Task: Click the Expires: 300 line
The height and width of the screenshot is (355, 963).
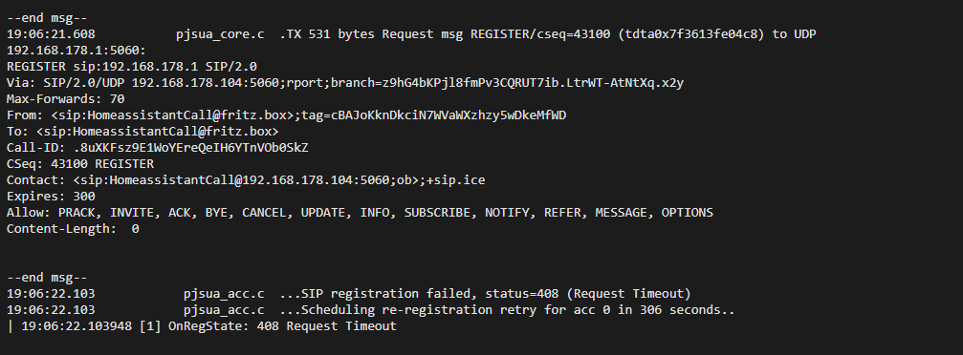Action: coord(51,197)
